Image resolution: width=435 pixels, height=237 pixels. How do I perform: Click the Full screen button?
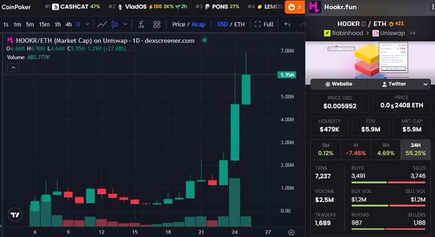(x=264, y=25)
